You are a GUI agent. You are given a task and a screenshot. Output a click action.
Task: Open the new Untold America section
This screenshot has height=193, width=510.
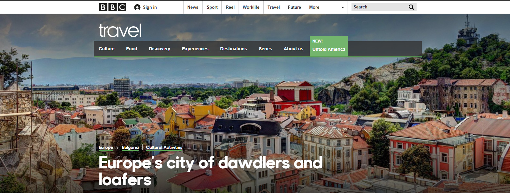pos(329,46)
